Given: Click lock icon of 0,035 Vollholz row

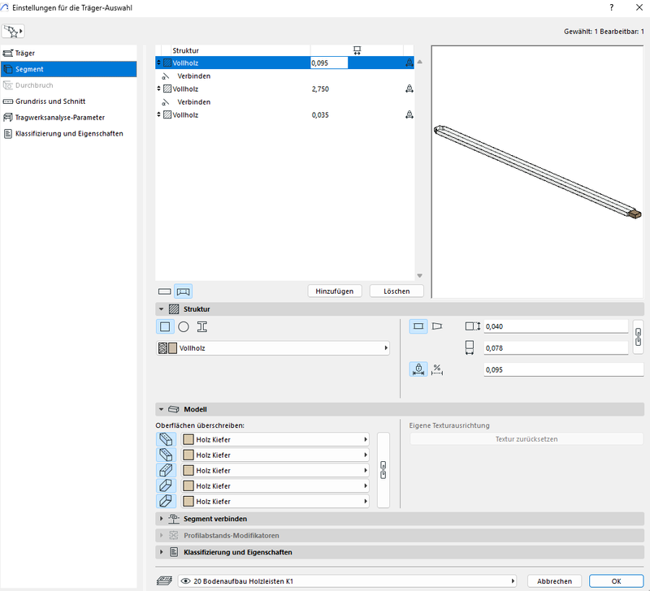Looking at the screenshot, I should tap(409, 114).
